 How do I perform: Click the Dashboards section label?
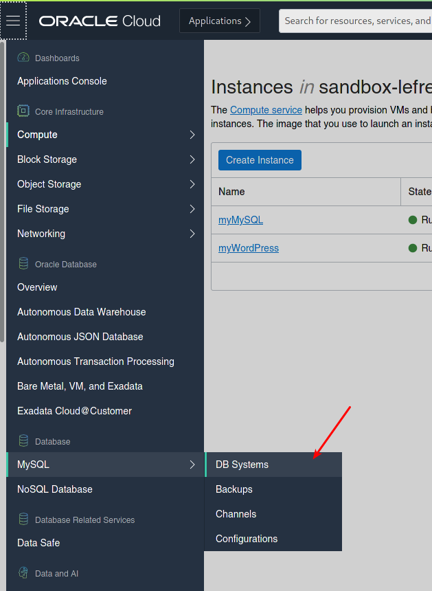(x=57, y=58)
